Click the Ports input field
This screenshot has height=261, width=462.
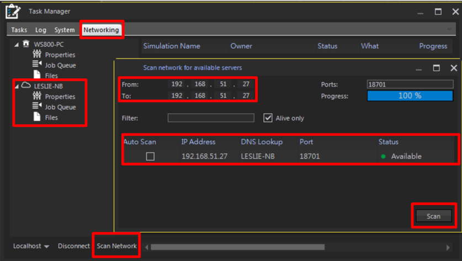coord(410,84)
